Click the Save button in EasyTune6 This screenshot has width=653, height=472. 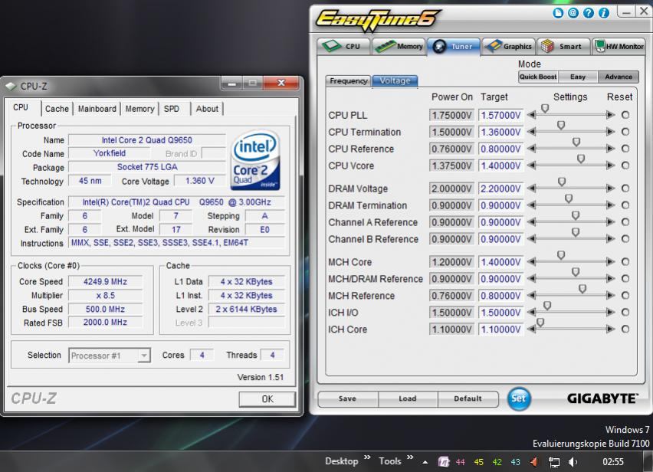(x=347, y=398)
